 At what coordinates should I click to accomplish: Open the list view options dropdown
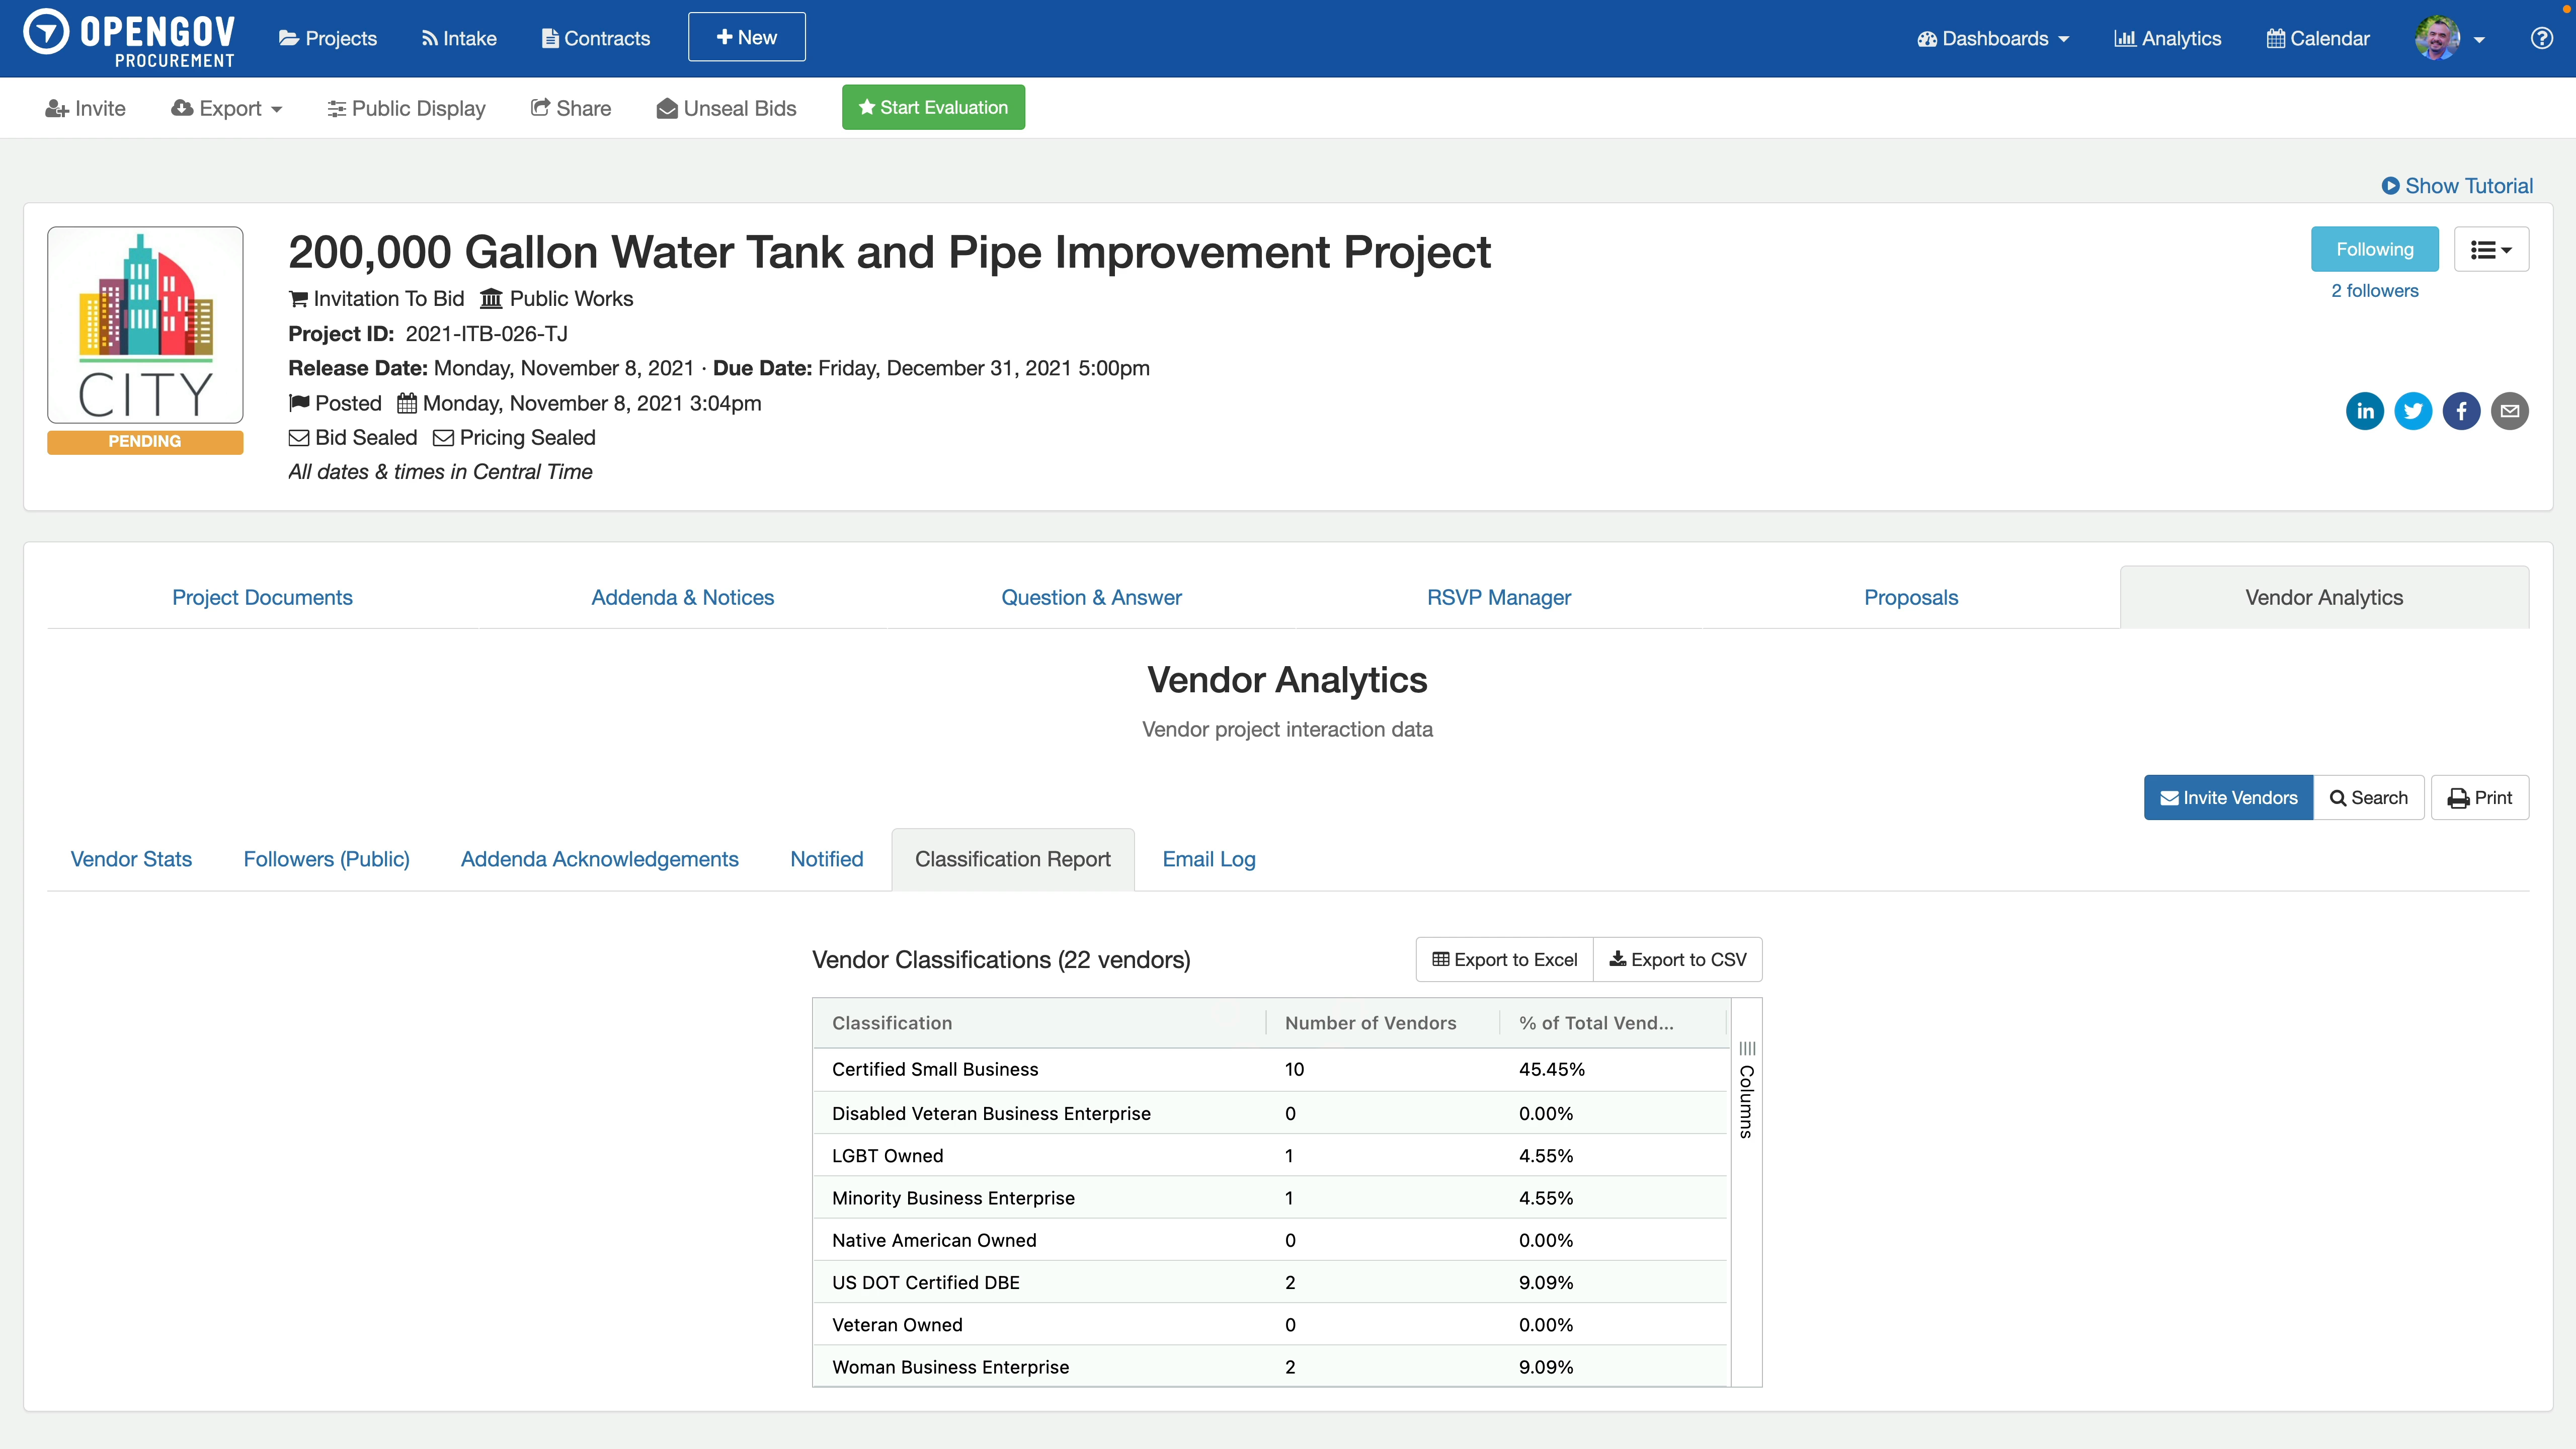(2492, 249)
